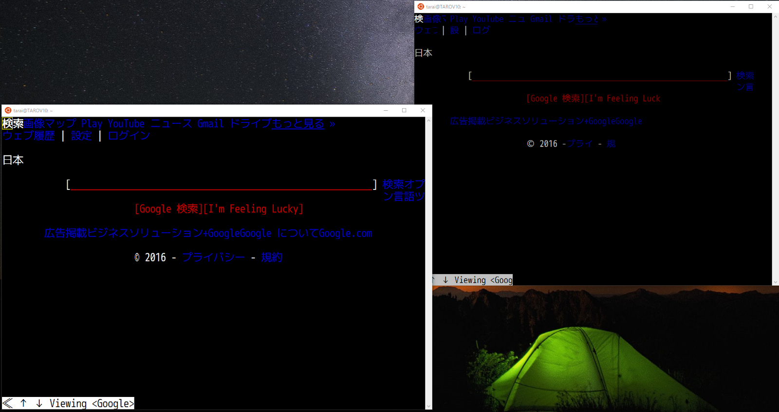Click [Google 検索] button in back window

555,99
